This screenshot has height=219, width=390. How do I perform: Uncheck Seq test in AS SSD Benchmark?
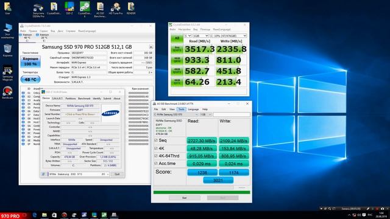[x=156, y=141]
